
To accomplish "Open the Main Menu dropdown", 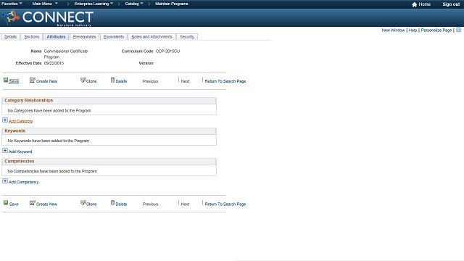I will coord(45,4).
